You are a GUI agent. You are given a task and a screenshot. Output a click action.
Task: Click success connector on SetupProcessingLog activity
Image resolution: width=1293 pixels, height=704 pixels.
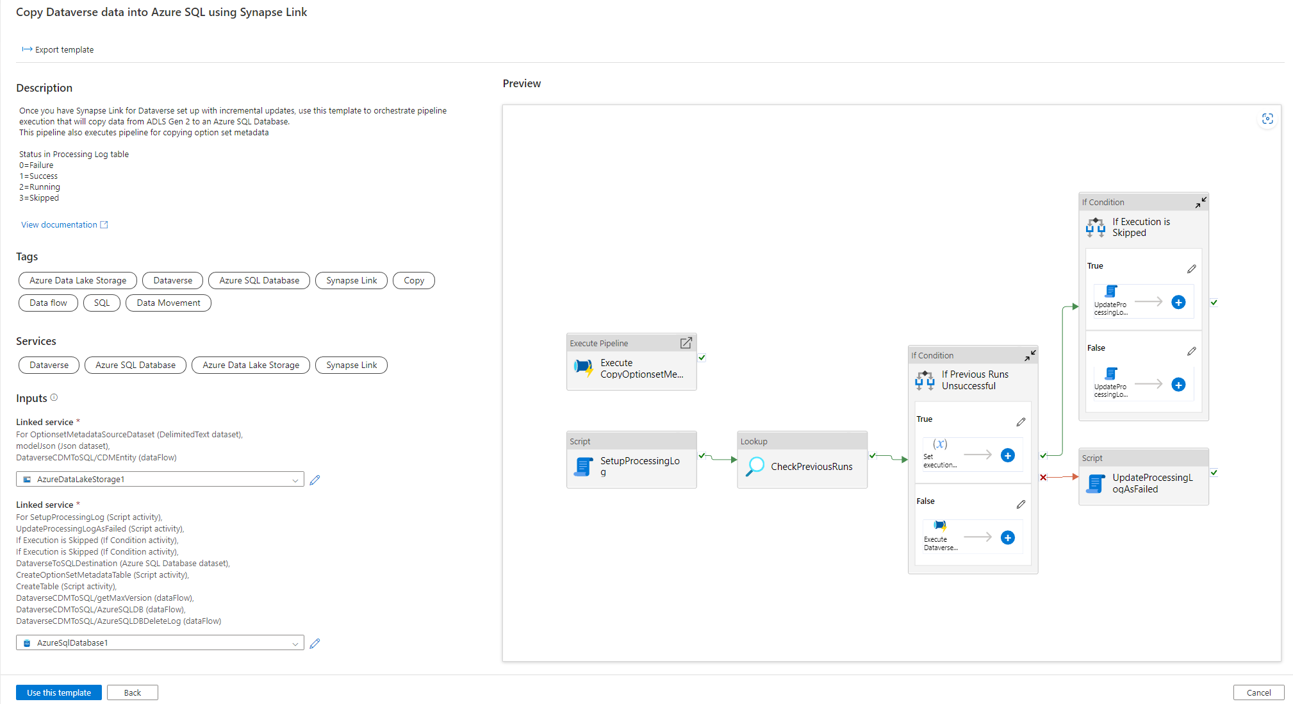[x=702, y=456]
